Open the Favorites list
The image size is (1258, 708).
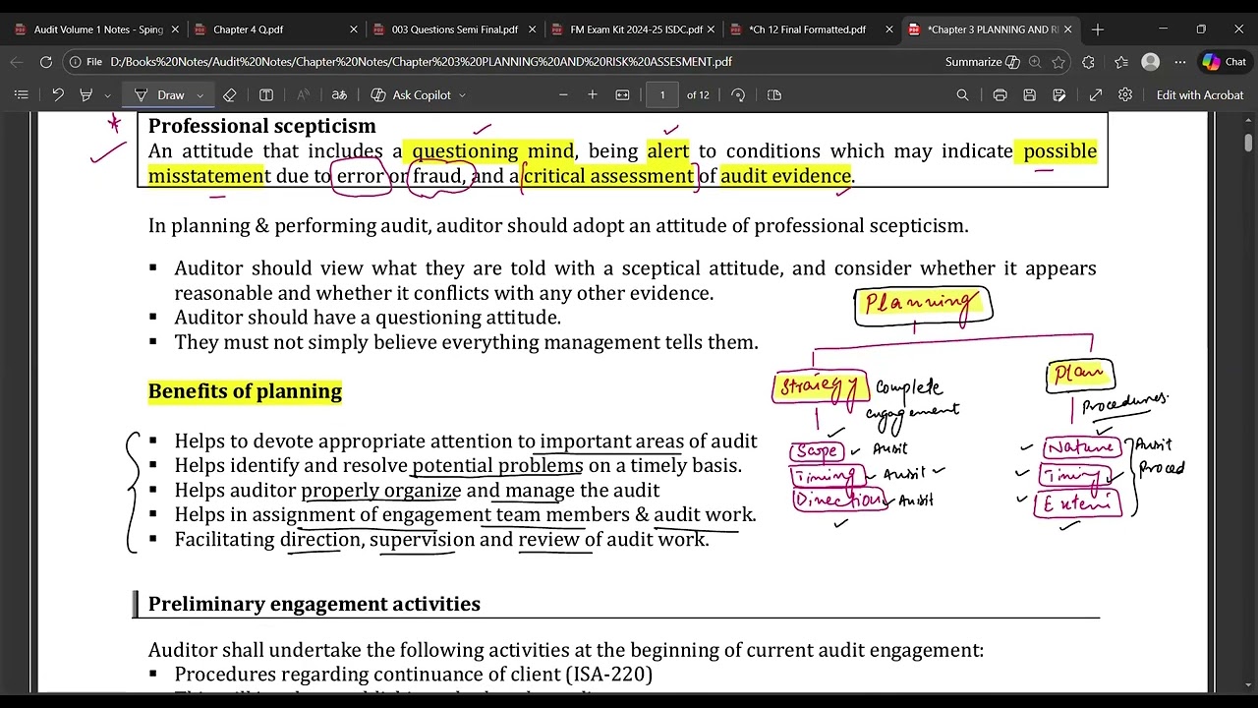click(1121, 62)
